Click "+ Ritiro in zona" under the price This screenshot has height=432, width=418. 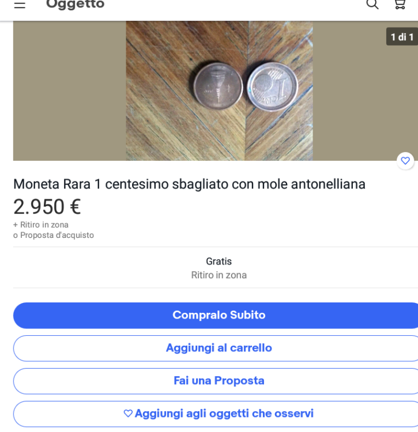pos(41,225)
